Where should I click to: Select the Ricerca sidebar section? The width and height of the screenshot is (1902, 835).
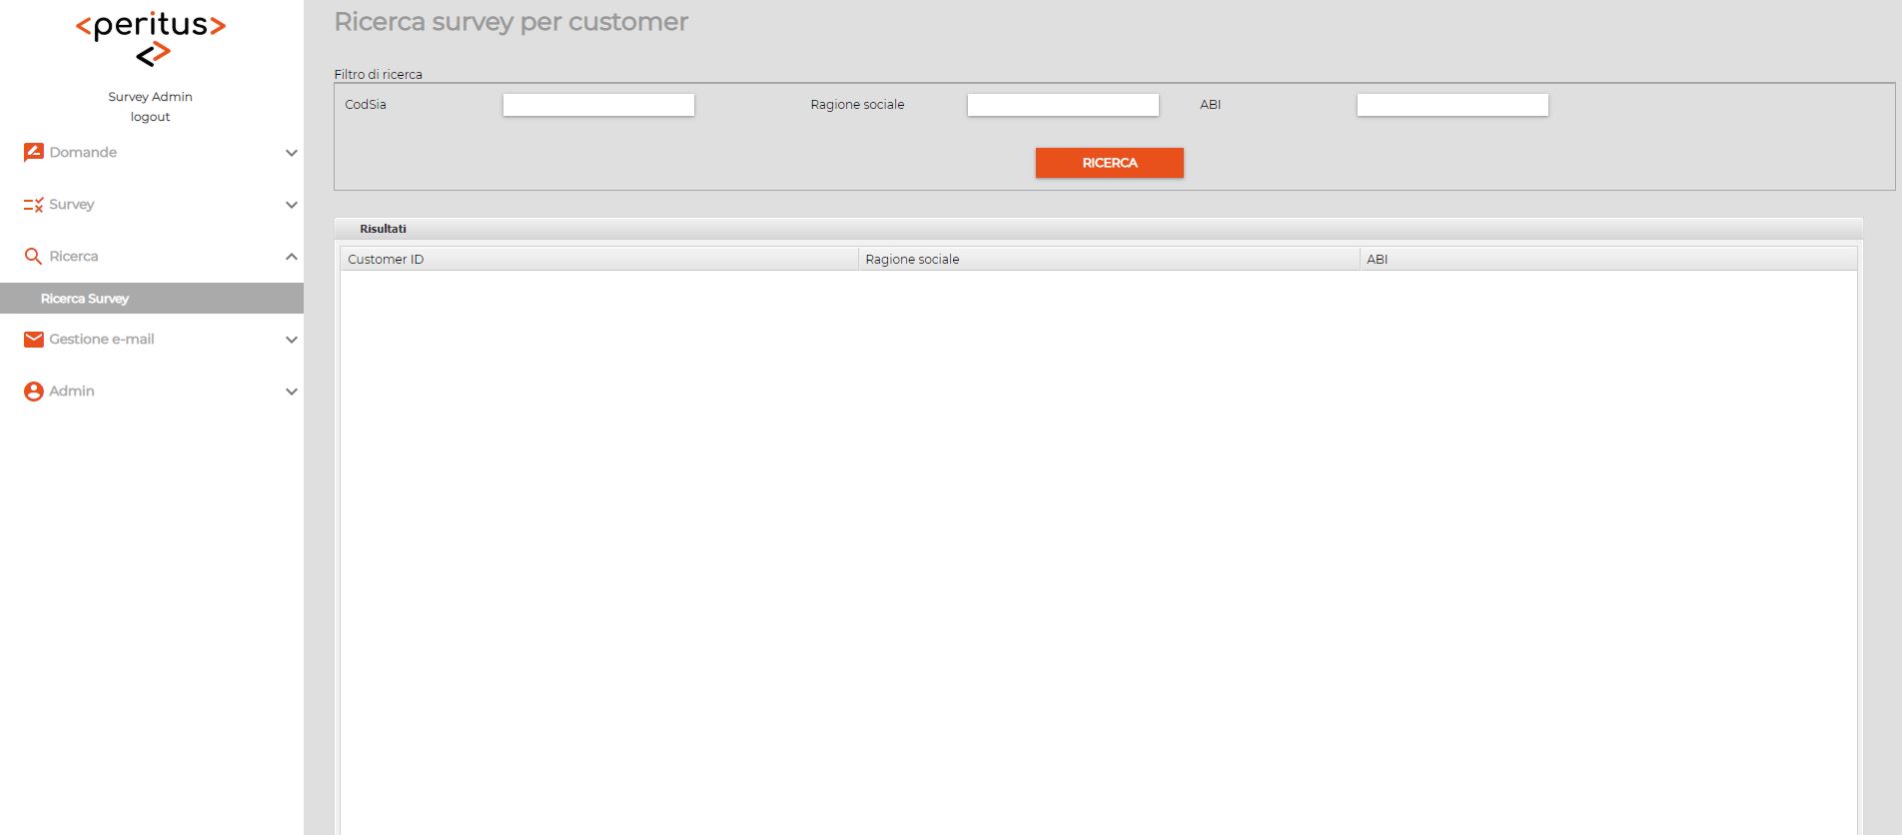coord(152,257)
